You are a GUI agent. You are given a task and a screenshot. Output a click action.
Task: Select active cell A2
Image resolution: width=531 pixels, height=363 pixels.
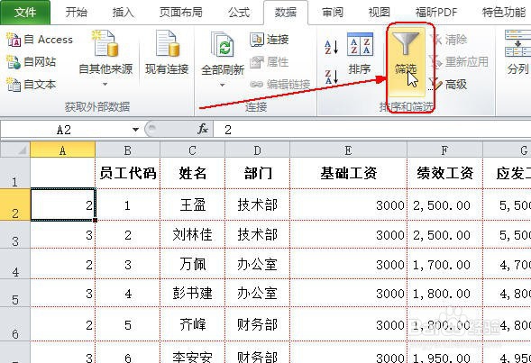(63, 205)
